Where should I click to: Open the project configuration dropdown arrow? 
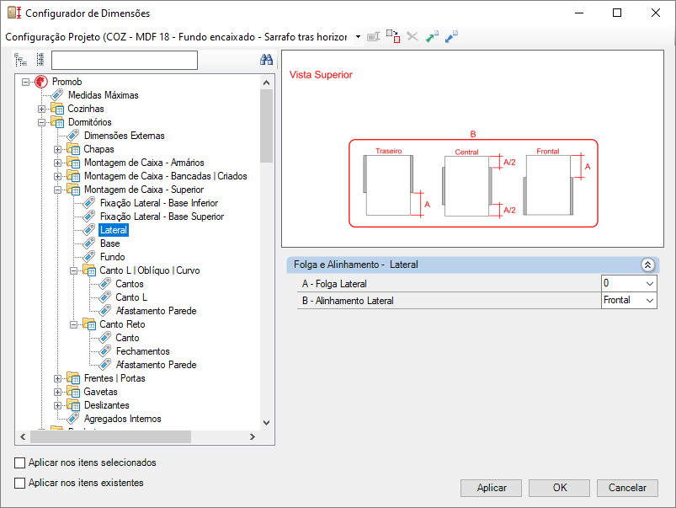(x=358, y=37)
